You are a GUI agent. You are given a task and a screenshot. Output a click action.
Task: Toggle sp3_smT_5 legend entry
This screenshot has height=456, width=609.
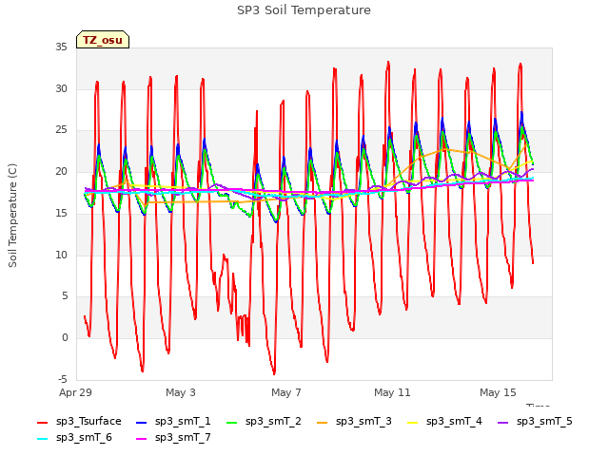[535, 422]
